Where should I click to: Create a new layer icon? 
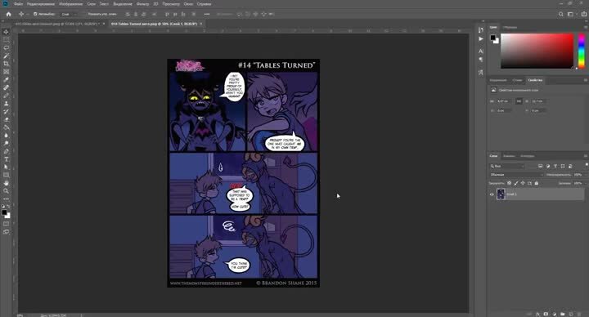(571, 314)
